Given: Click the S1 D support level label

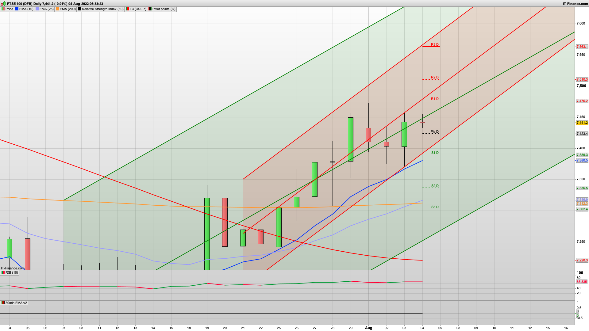Looking at the screenshot, I should point(435,153).
